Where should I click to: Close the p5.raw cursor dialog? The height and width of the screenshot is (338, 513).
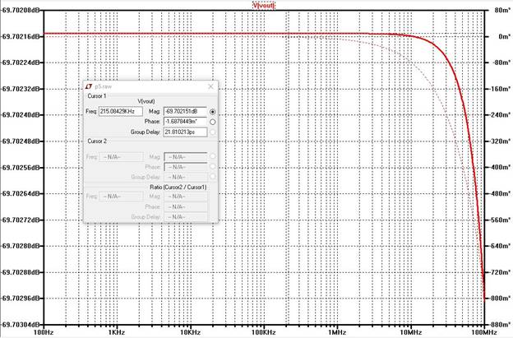tap(210, 86)
